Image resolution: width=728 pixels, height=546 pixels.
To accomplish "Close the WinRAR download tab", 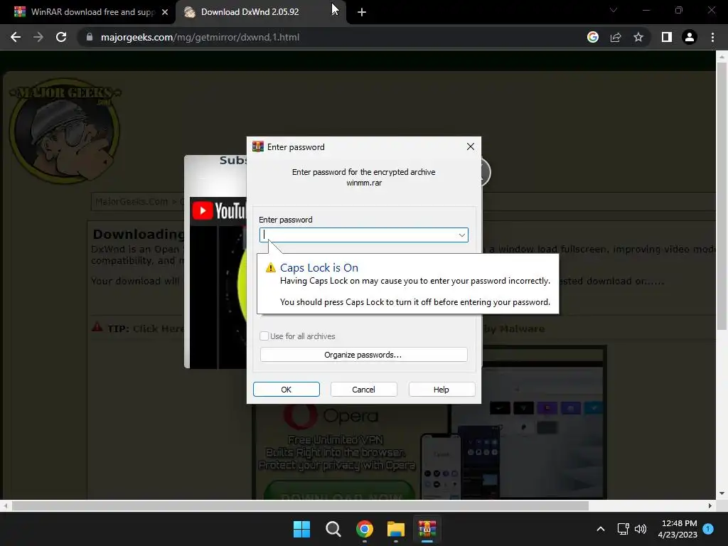I will point(165,12).
